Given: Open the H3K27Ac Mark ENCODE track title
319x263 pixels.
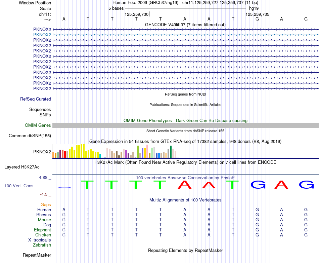Looking at the screenshot, I should click(x=185, y=162).
